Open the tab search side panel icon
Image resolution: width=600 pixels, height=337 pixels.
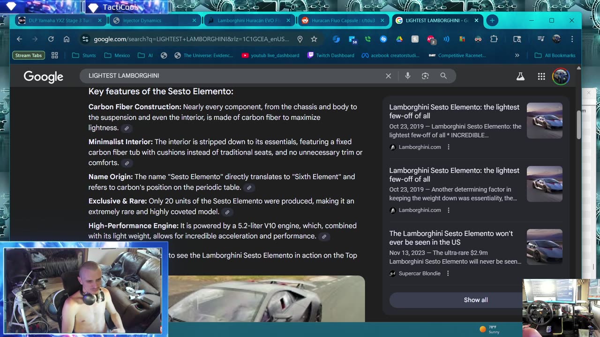click(517, 39)
